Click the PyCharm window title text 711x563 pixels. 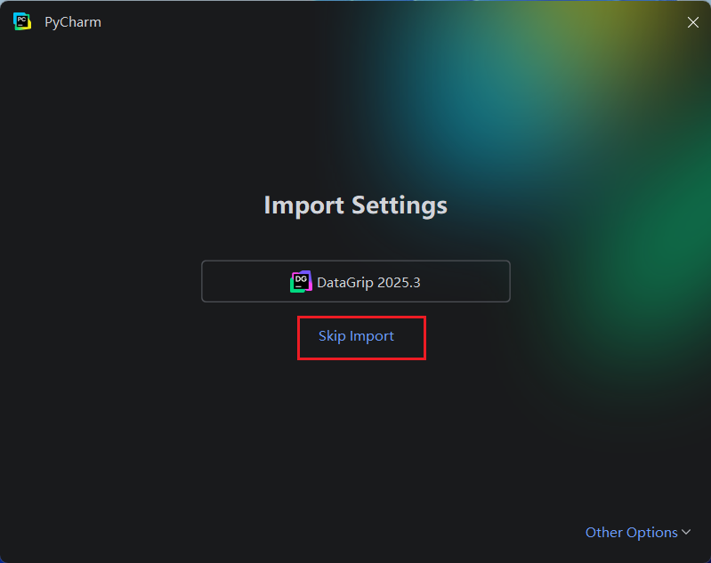point(73,22)
